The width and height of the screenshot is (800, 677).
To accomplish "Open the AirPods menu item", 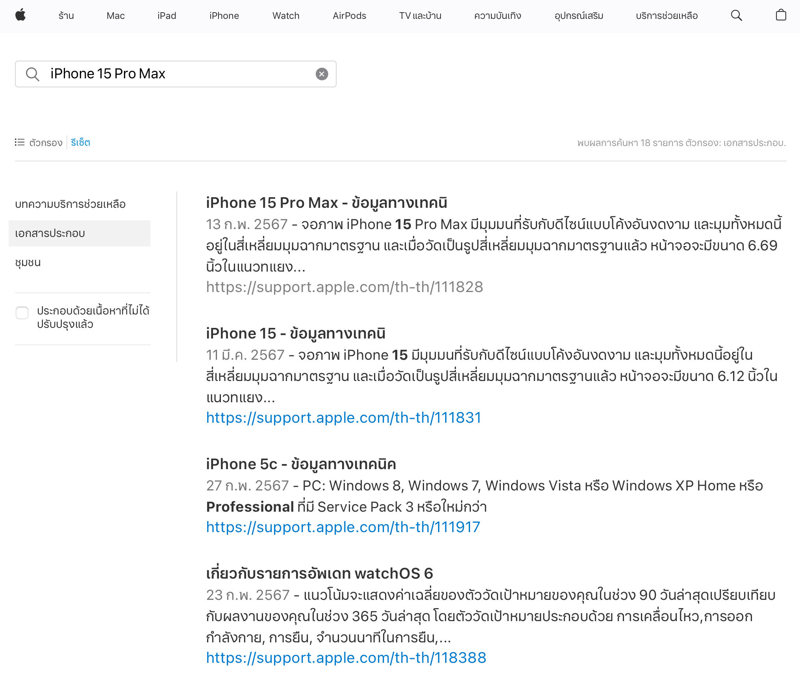I will click(349, 16).
